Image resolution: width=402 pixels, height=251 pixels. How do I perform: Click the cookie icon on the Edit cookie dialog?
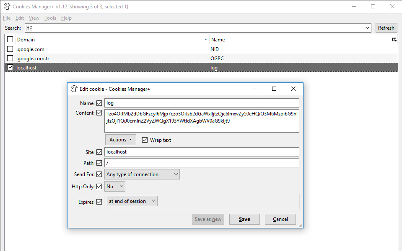click(74, 89)
